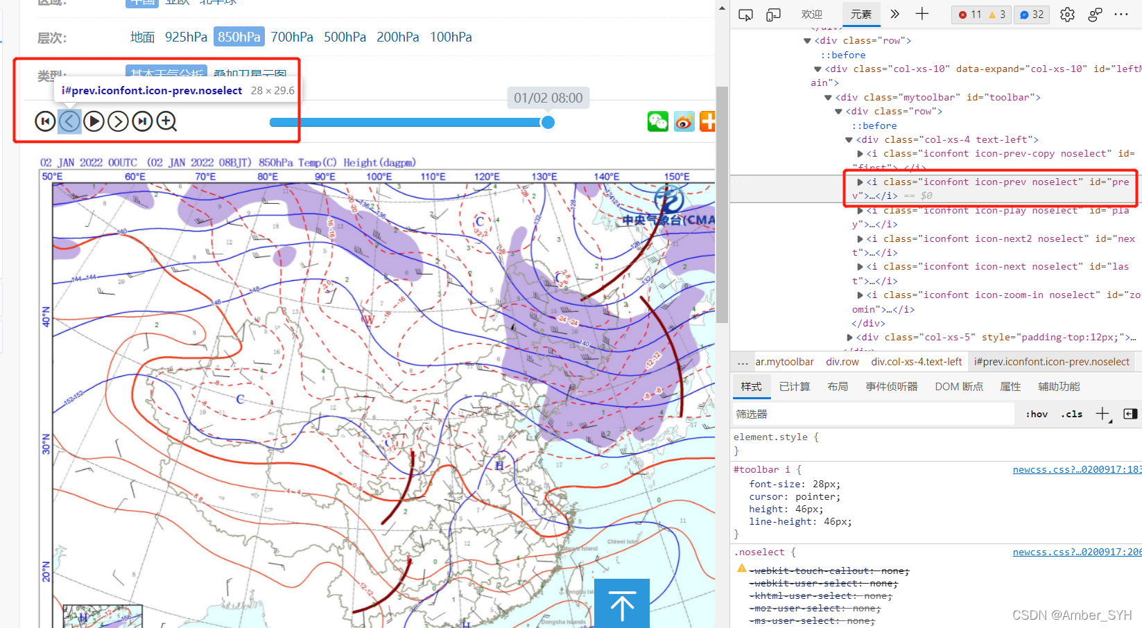
Task: Select div.row in the breadcrumb
Action: pos(842,362)
